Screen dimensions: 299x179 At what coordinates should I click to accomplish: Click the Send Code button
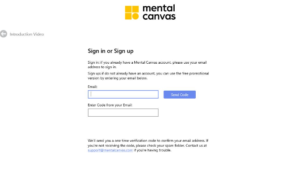pyautogui.click(x=180, y=95)
